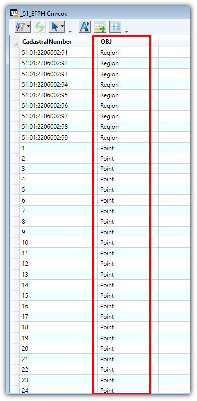Open the second toolbar overflow options arrow
The height and width of the screenshot is (401, 197).
(126, 31)
